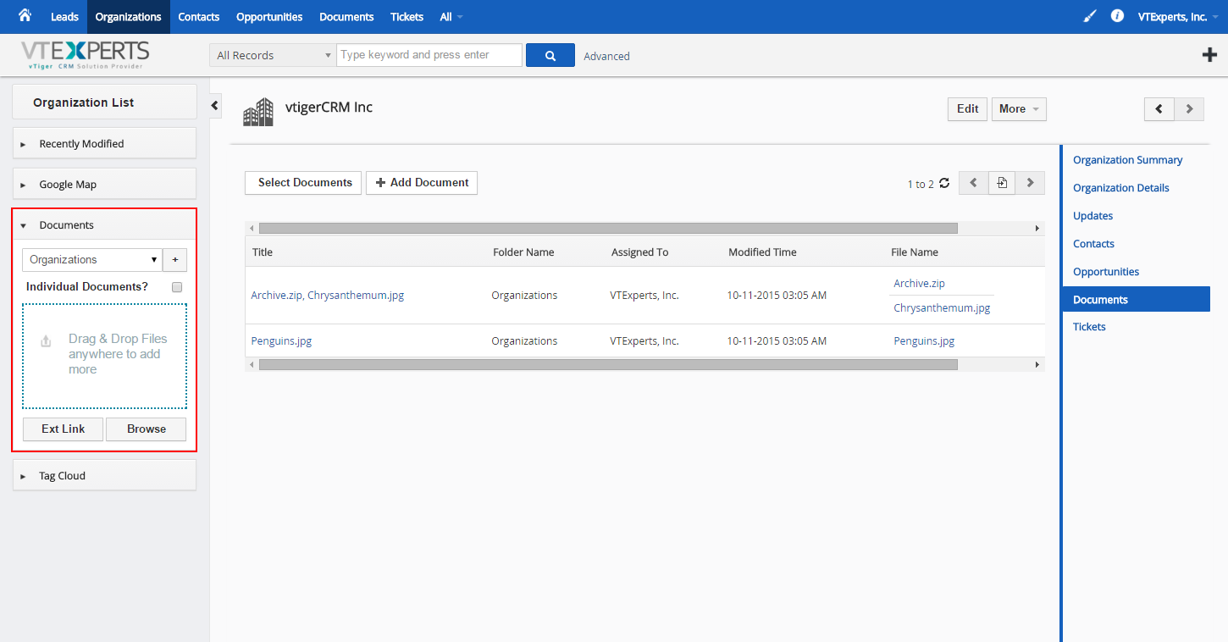Click the Edit button
The height and width of the screenshot is (642, 1228).
[x=967, y=108]
